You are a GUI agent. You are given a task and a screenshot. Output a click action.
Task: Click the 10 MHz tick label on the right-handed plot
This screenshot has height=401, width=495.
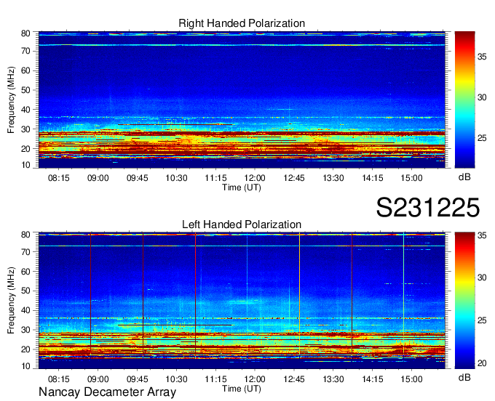tap(25, 165)
